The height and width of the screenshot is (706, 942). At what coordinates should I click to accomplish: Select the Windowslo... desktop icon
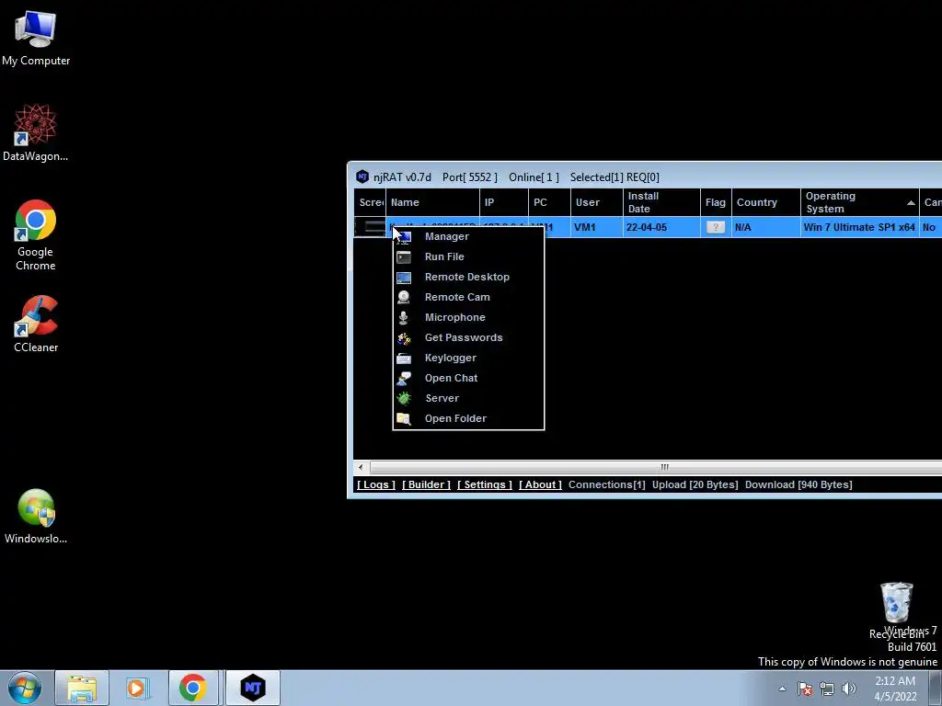click(36, 517)
